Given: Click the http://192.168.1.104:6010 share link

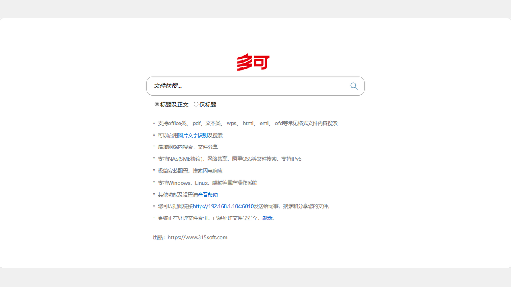Looking at the screenshot, I should pyautogui.click(x=223, y=206).
